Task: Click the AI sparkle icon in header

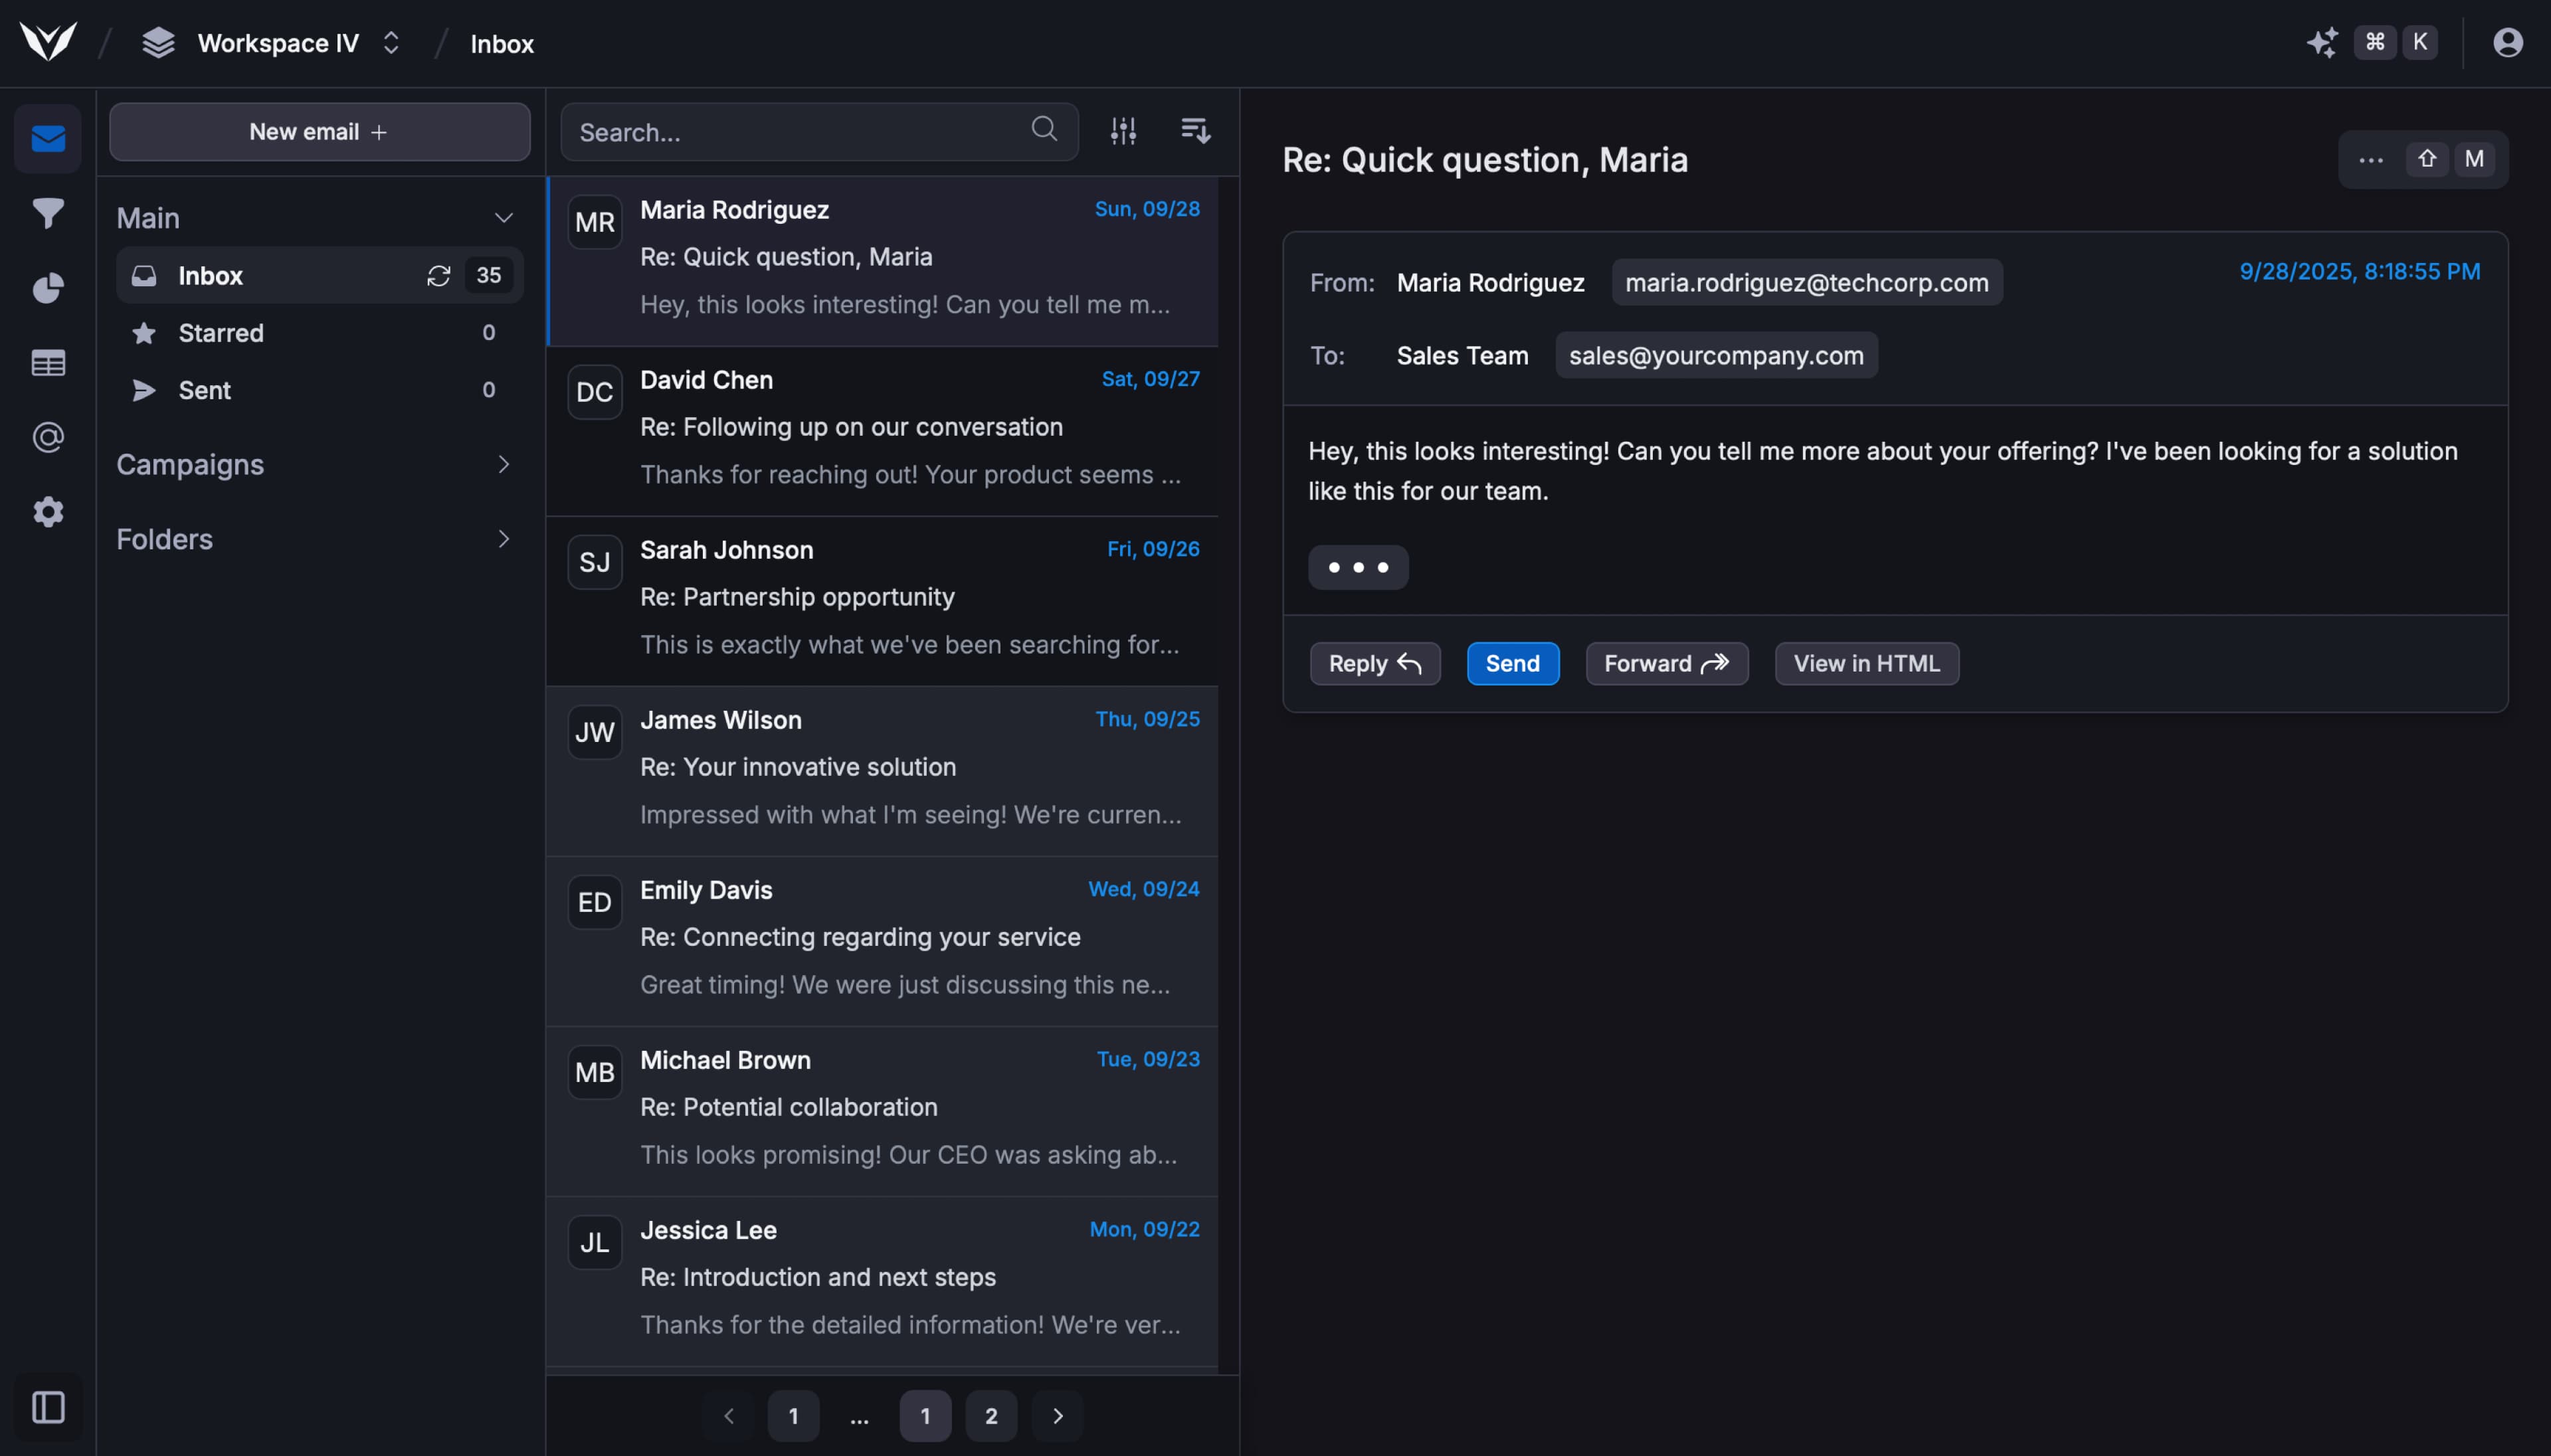Action: coord(2321,43)
